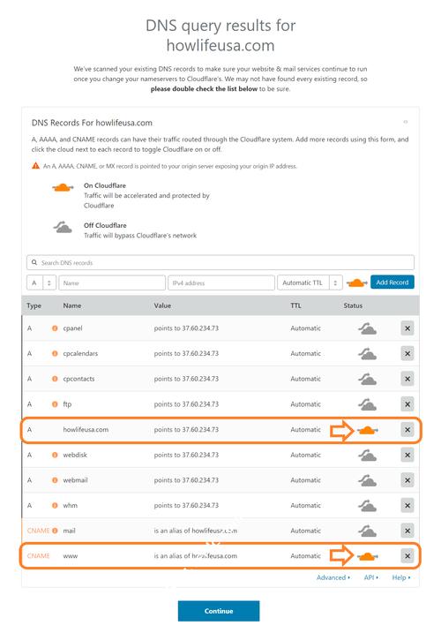Focus the Search DNS records field
Screen dimensions: 441x633
click(220, 262)
